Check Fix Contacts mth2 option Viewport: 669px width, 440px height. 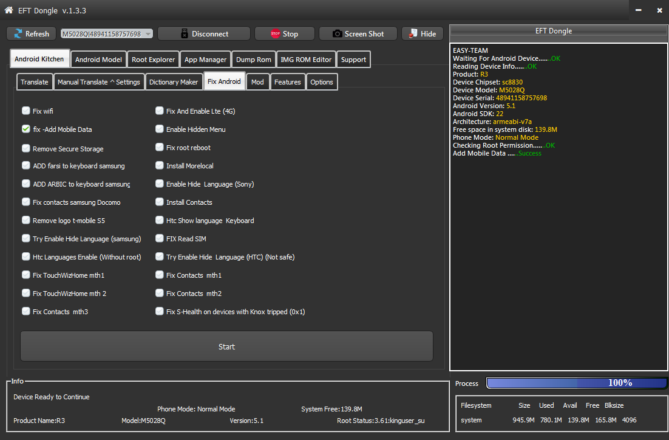tap(160, 293)
